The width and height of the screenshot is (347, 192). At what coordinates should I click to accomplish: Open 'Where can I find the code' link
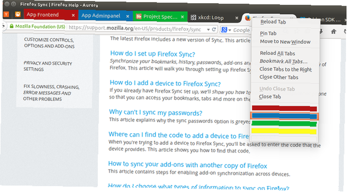tap(179, 135)
